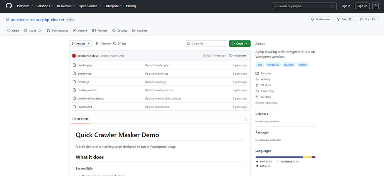Viewport: 384px width, 176px height.
Task: Click the prescience-data avatar in the commit row
Action: tap(74, 56)
